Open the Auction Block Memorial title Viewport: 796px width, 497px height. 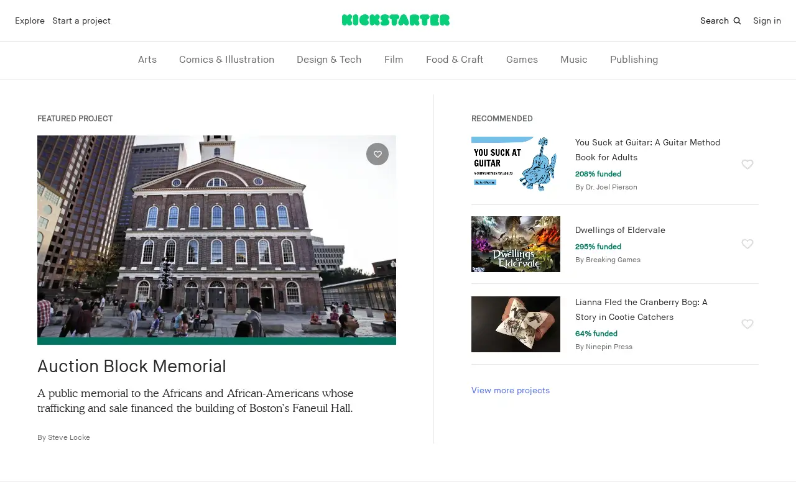132,366
